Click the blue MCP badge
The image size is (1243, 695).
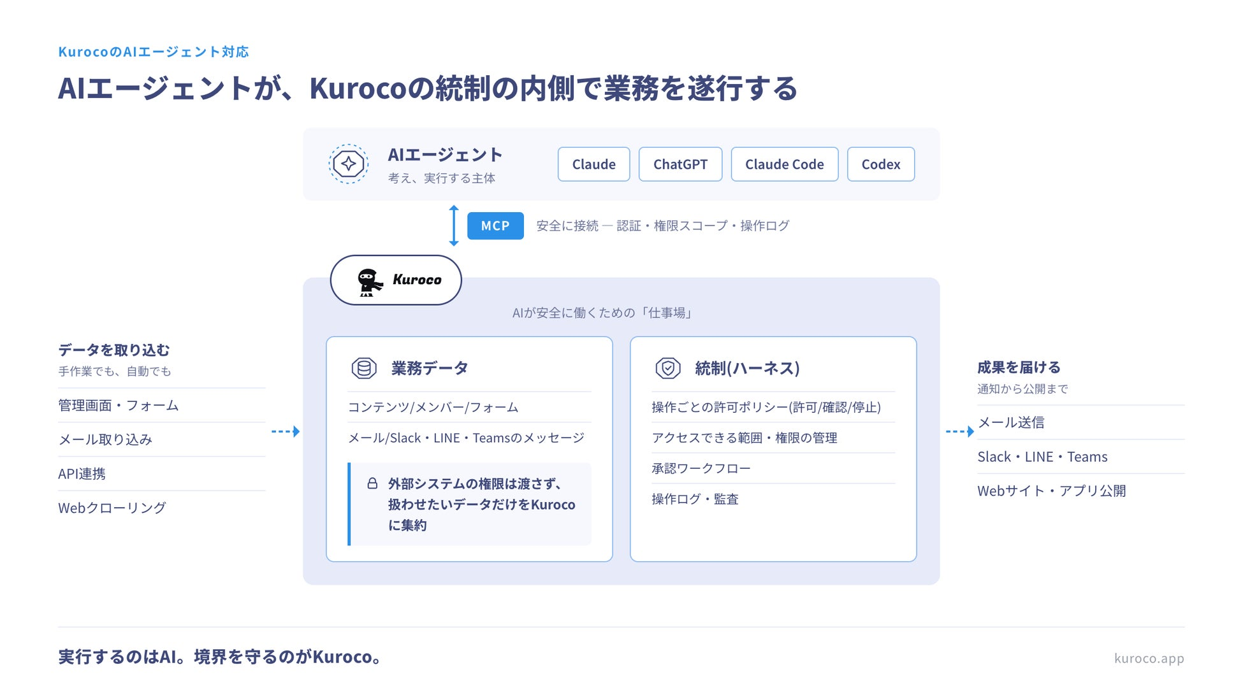(495, 226)
